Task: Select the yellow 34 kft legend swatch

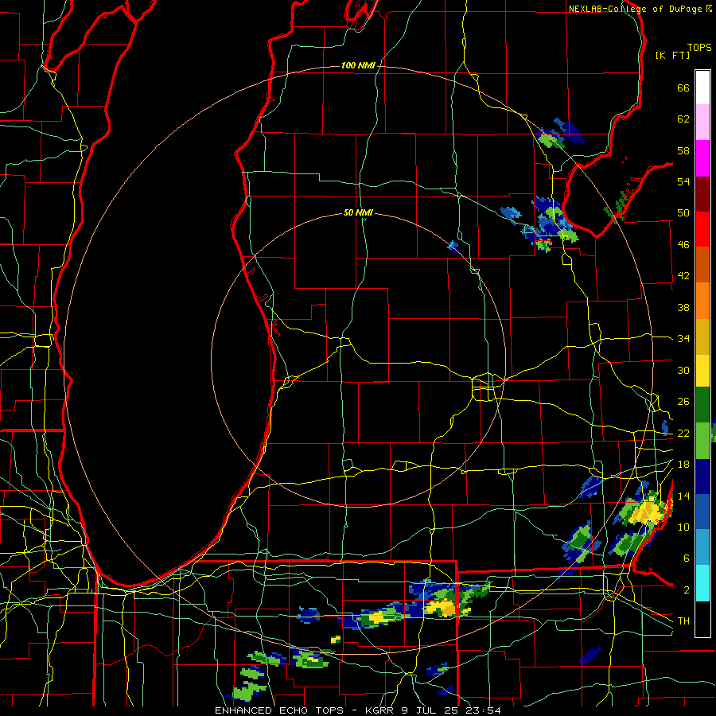Action: 702,371
